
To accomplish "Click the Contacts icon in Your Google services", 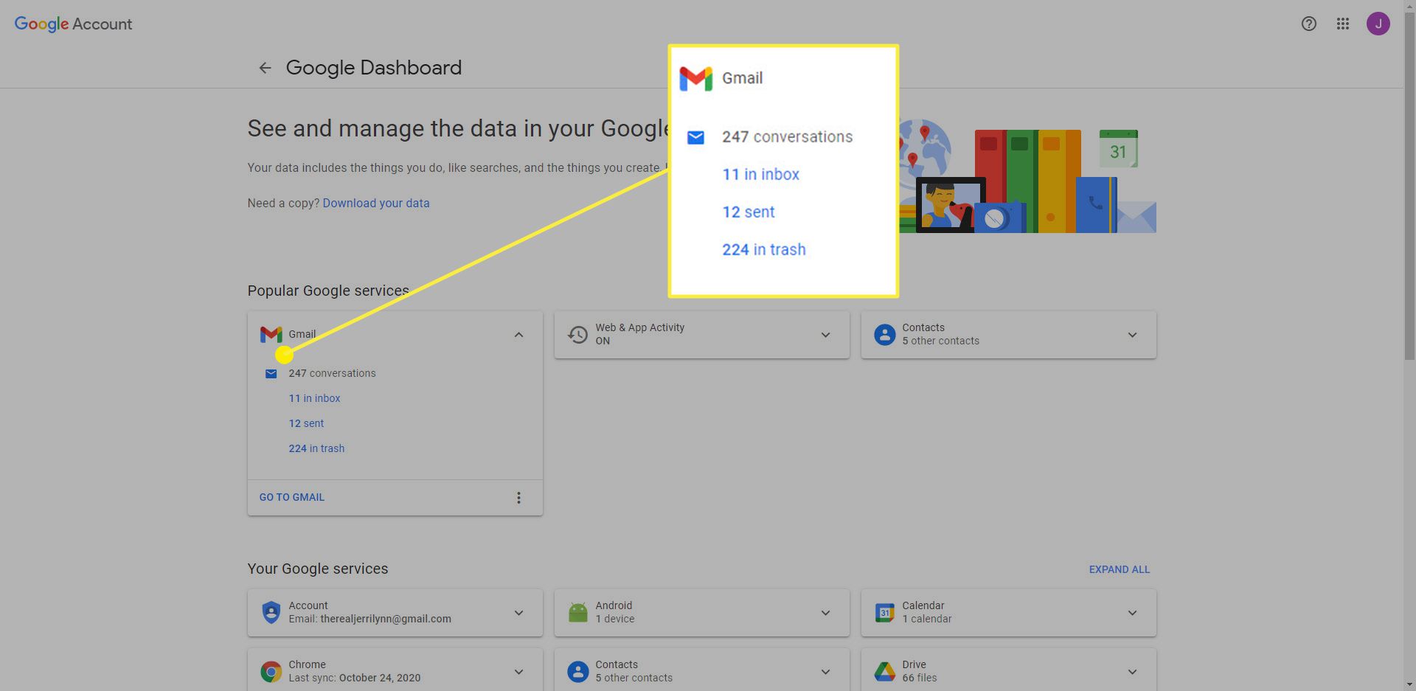I will (577, 672).
